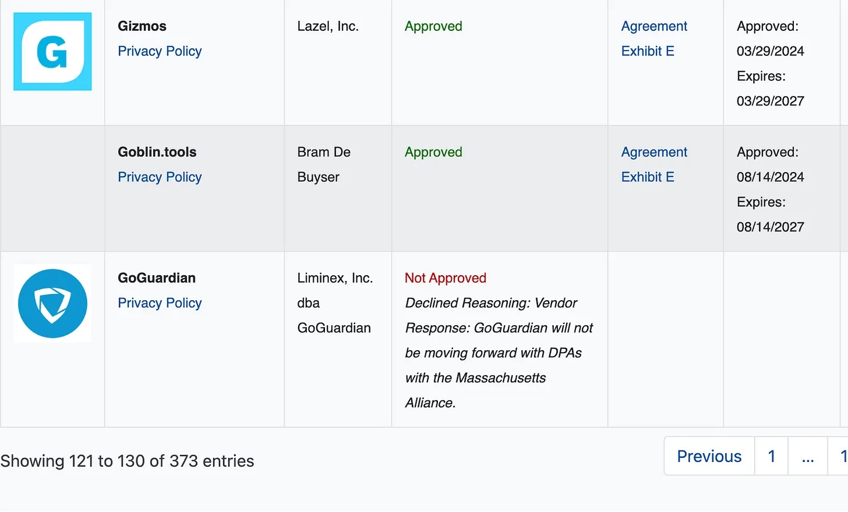848x512 pixels.
Task: Select the partially visible page button after ellipsis
Action: (x=839, y=456)
